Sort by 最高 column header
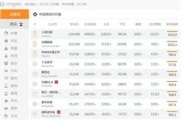The image size is (183, 120). coord(138,24)
